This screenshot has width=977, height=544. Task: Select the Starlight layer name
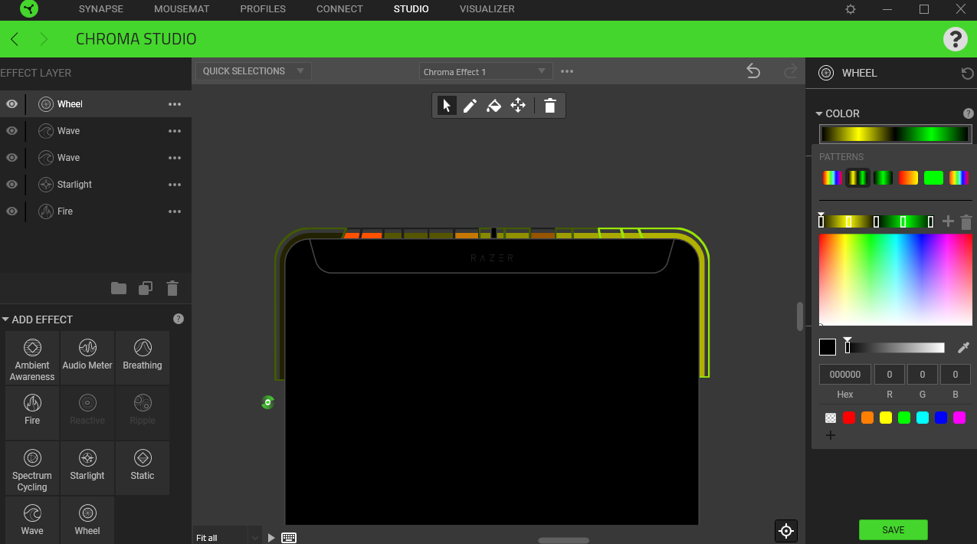[74, 185]
